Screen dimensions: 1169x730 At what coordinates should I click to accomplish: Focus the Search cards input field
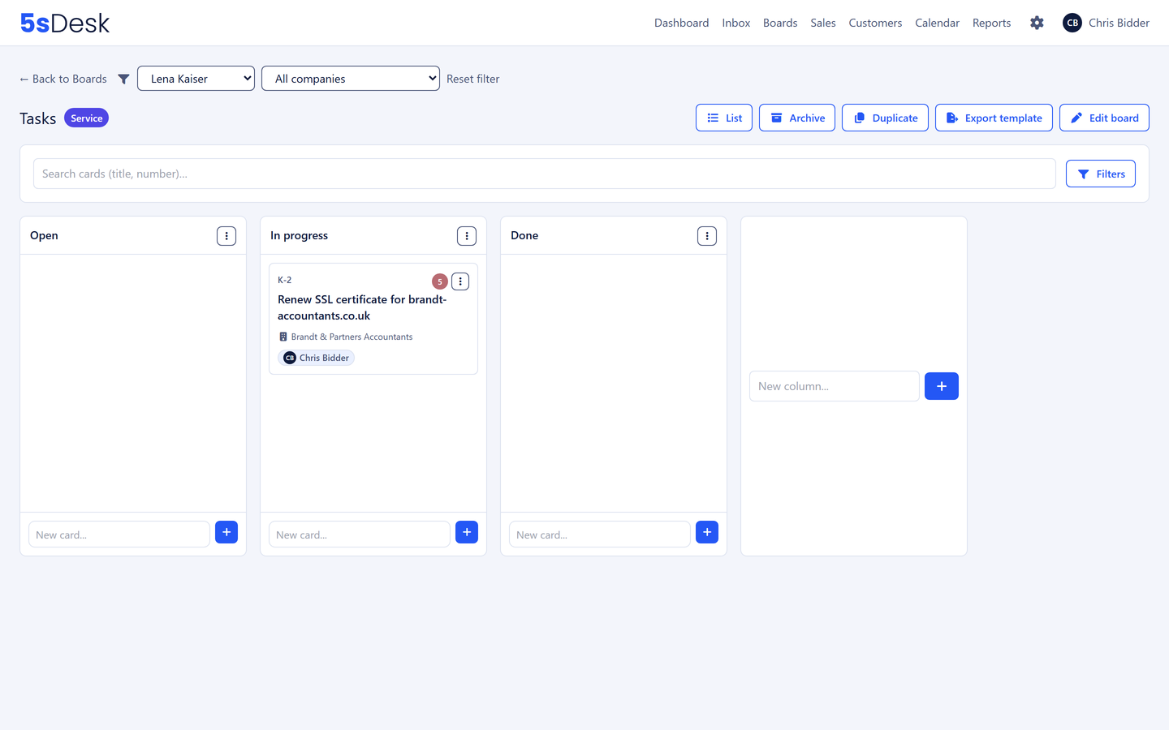545,174
